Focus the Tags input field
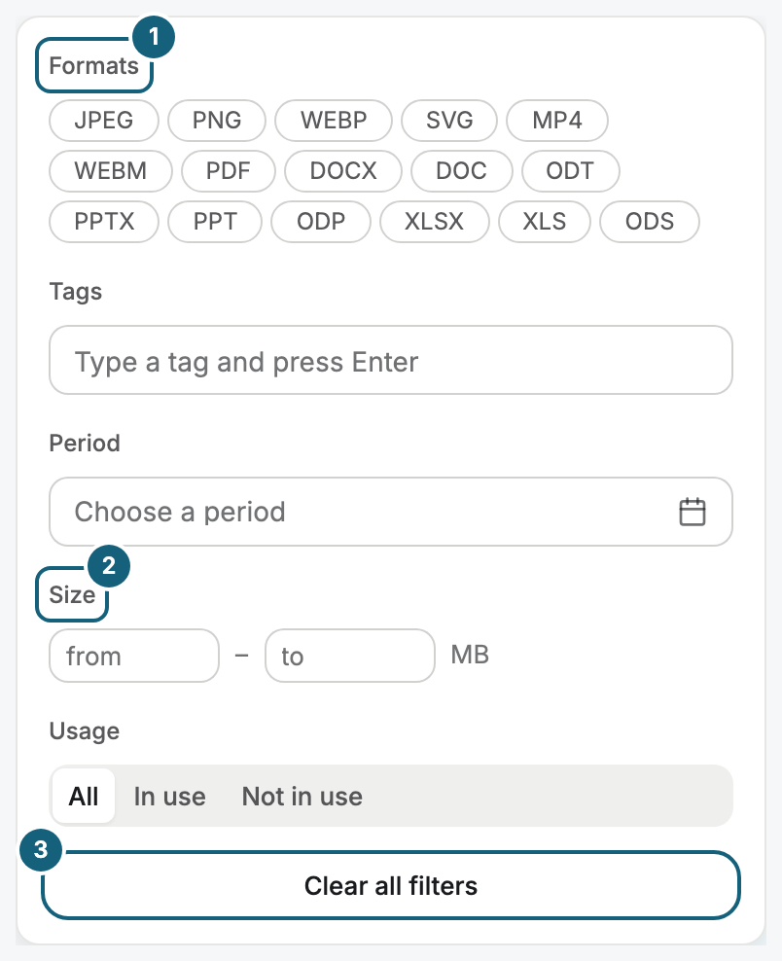Screen dimensions: 782x961 coord(391,360)
